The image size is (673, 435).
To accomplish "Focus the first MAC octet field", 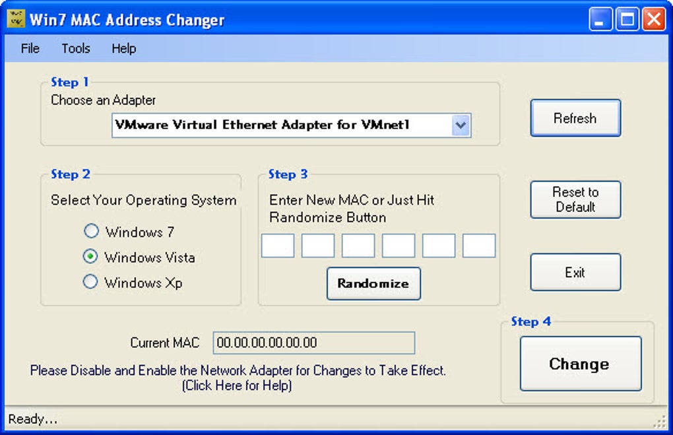I will pyautogui.click(x=278, y=246).
